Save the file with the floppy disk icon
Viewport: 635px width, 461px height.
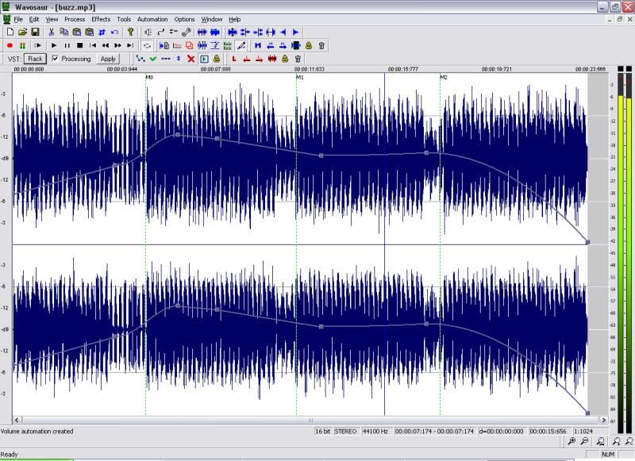[x=35, y=32]
